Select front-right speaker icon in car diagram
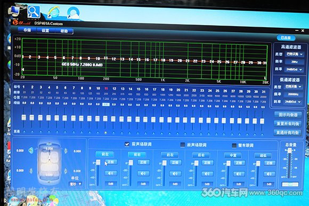Screen dimensions: 309x206 66,151
